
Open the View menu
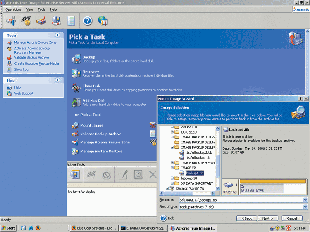(30, 9)
